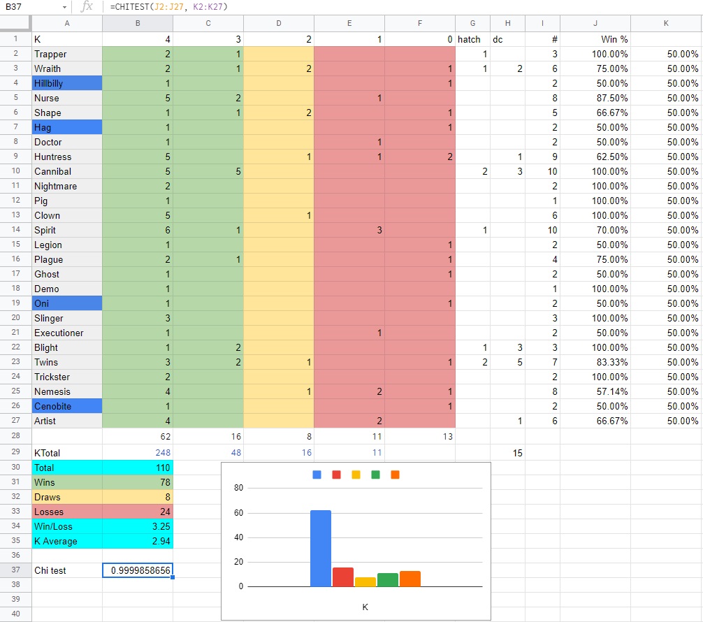Click the red bar in chart

pos(343,577)
